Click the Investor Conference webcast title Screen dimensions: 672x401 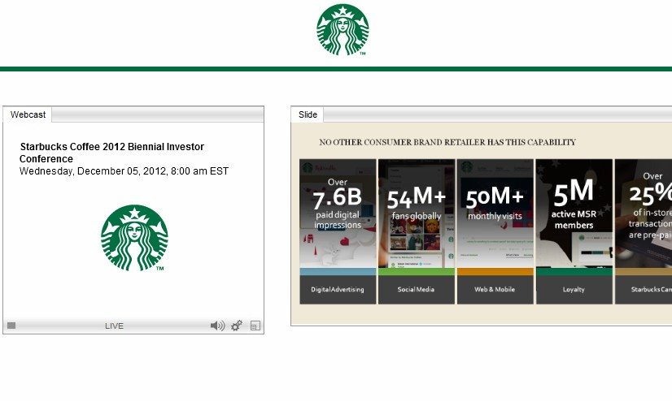111,153
